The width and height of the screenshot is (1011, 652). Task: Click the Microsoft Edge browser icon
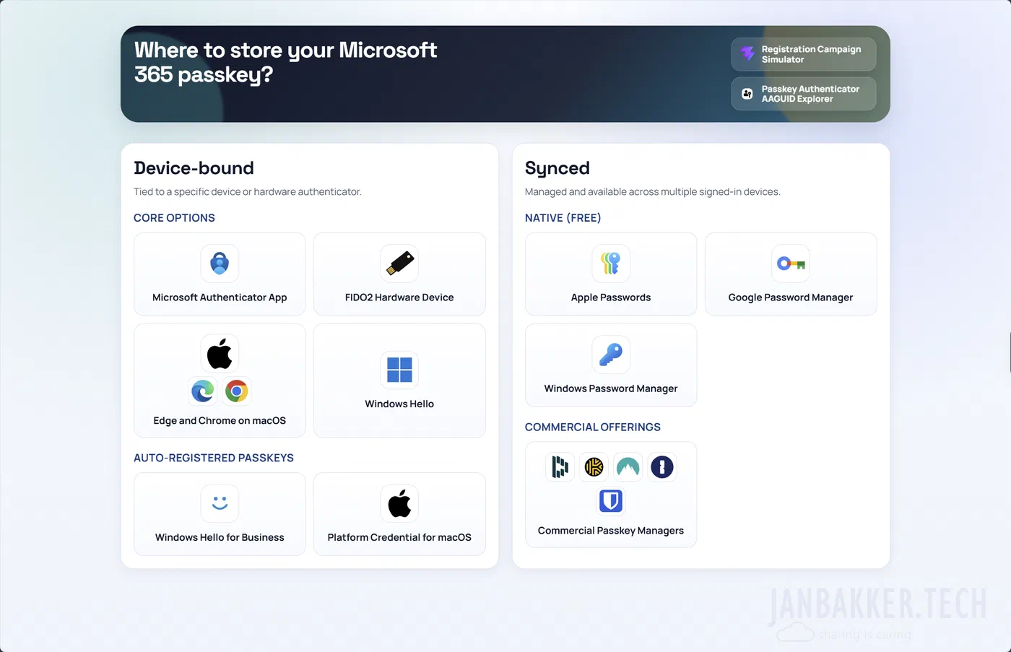pos(203,391)
